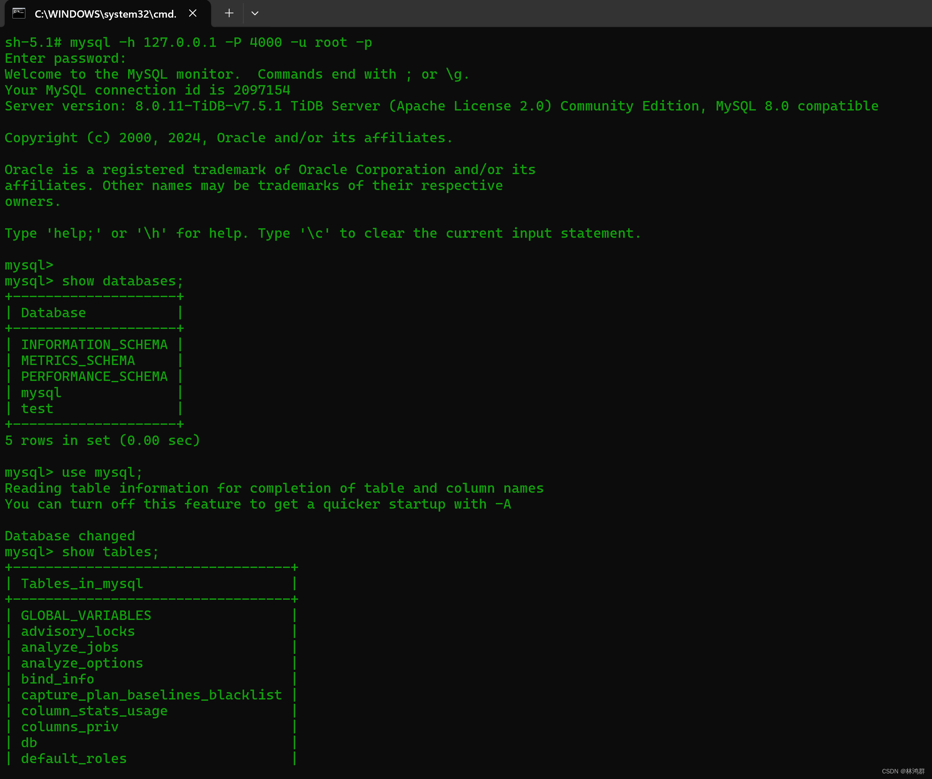This screenshot has height=779, width=932.
Task: Select the capture_plan_baselines_blacklist entry
Action: [151, 695]
